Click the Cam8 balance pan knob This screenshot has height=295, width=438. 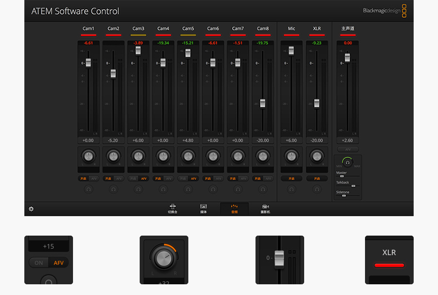[x=263, y=156]
